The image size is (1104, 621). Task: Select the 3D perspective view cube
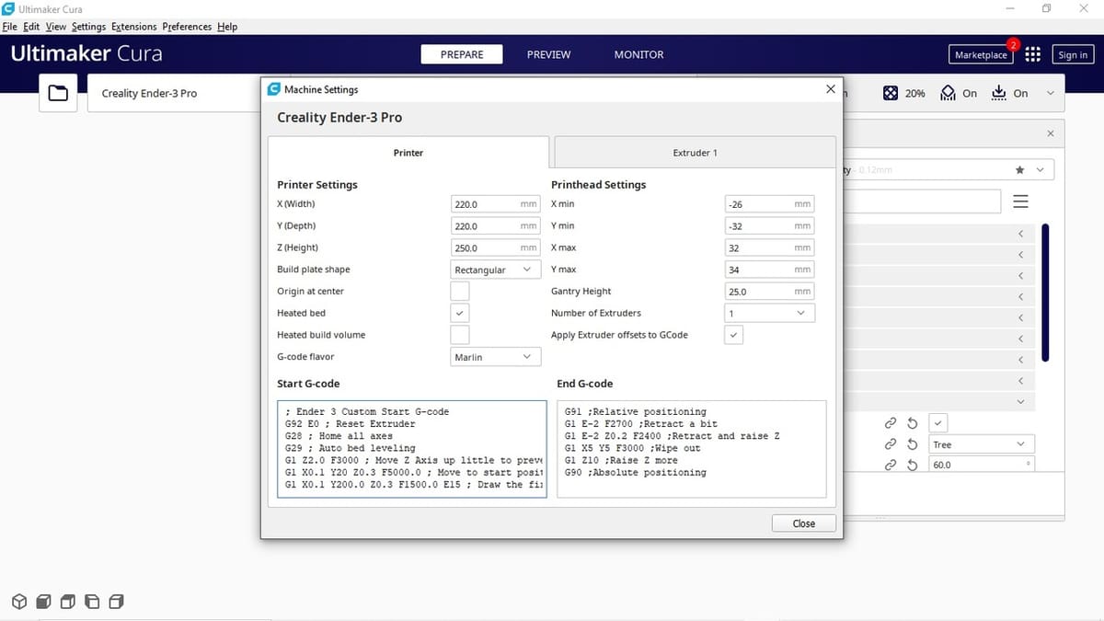(x=18, y=602)
